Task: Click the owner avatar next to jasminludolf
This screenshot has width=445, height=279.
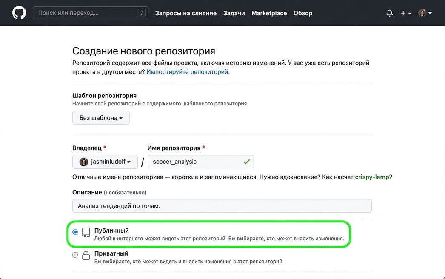Action: pos(84,162)
